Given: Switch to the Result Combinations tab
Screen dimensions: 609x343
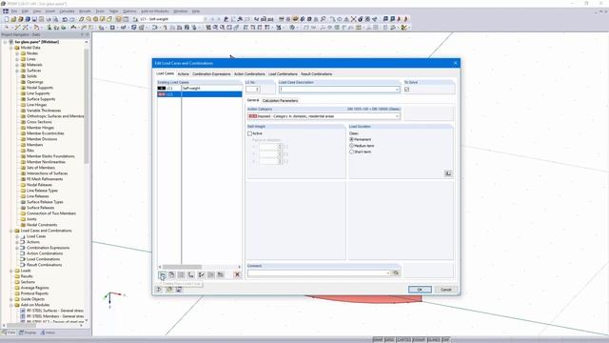Looking at the screenshot, I should (x=316, y=74).
